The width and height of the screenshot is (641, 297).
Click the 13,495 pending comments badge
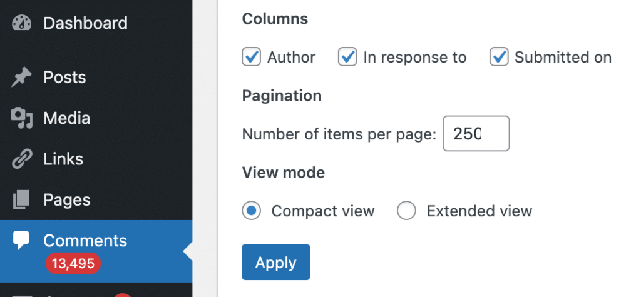click(73, 264)
